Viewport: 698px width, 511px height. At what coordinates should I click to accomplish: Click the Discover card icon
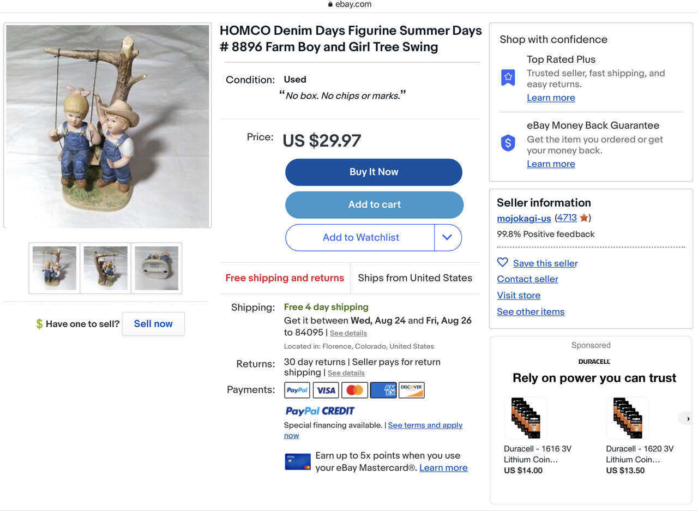coord(411,390)
